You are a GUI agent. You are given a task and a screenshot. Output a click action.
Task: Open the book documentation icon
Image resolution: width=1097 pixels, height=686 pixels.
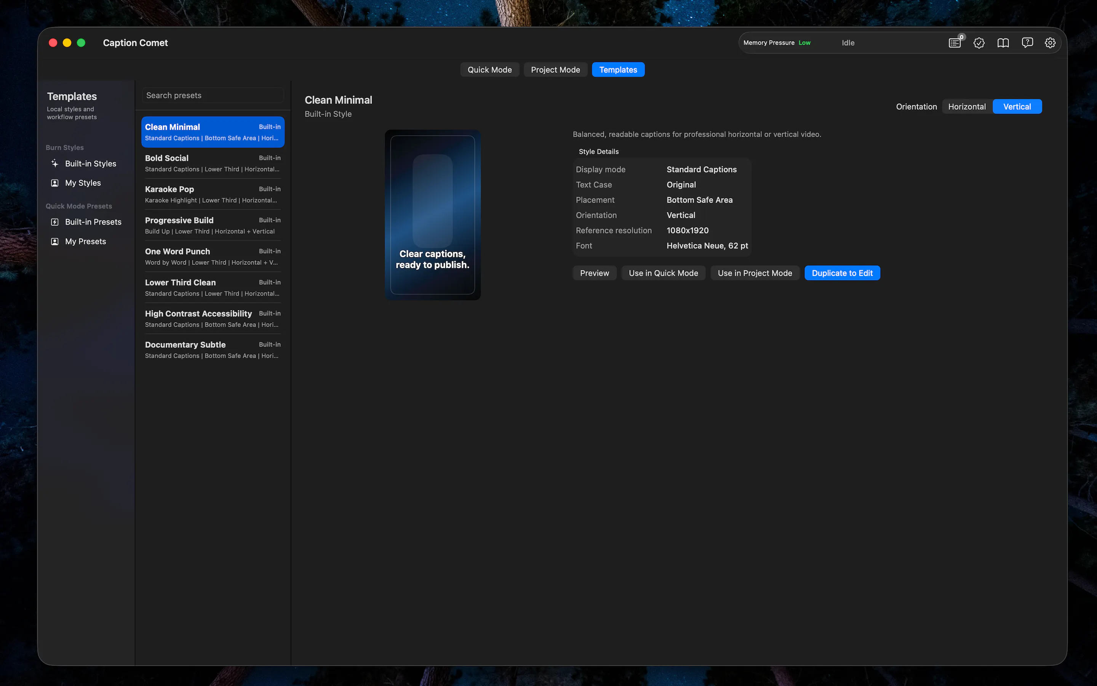point(1003,43)
